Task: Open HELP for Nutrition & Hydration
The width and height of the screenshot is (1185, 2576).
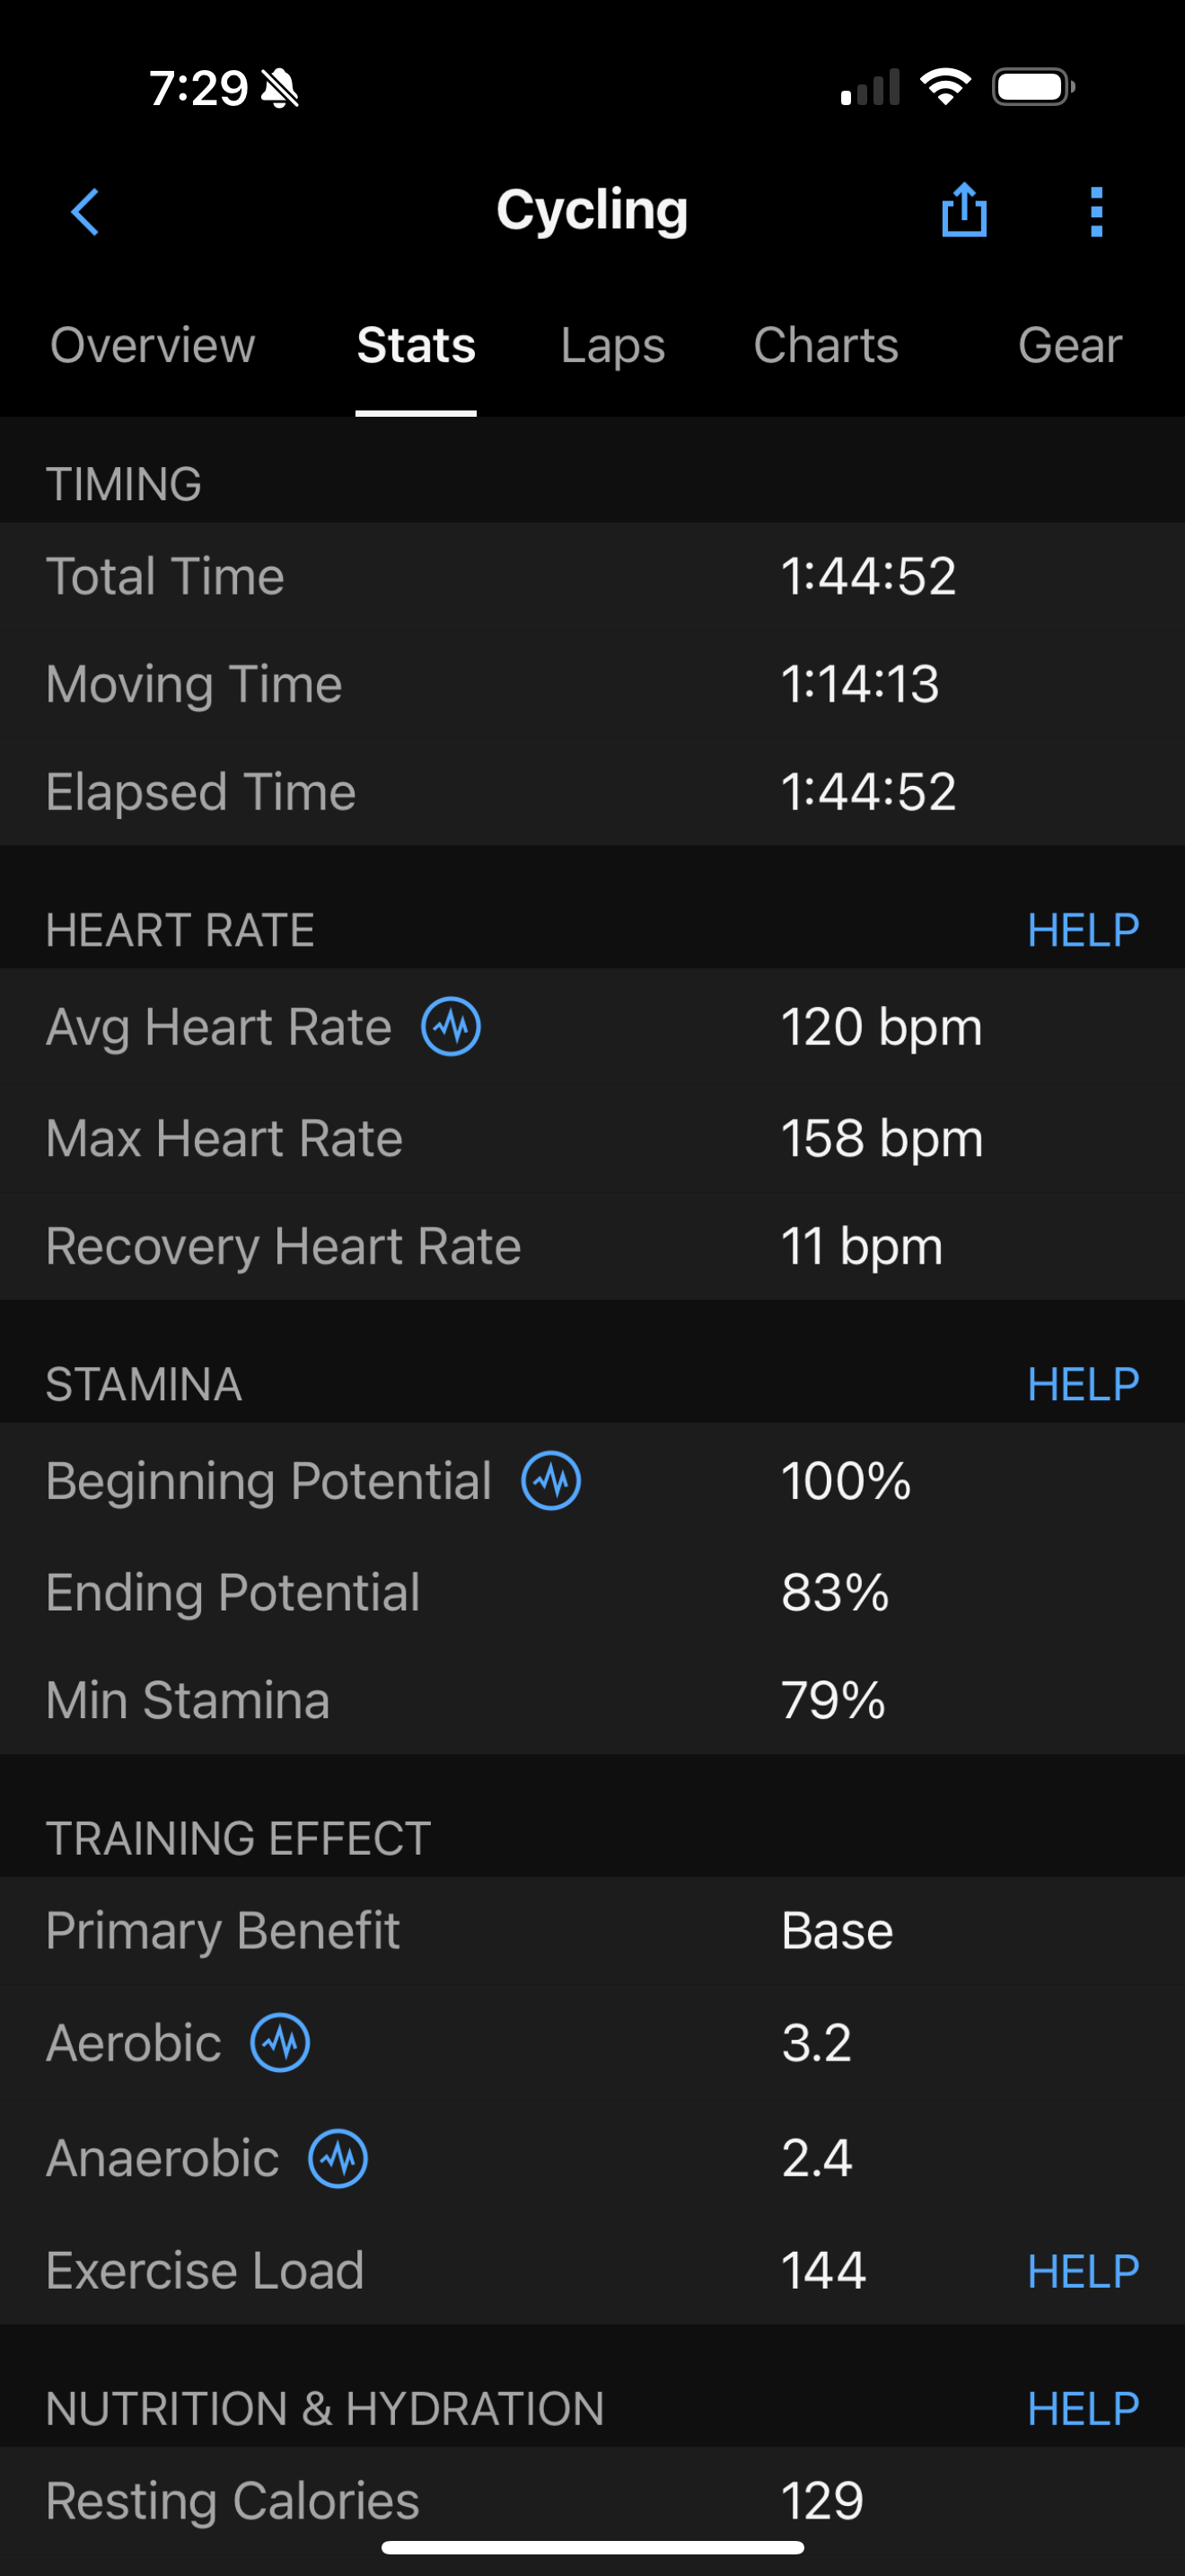Action: [1083, 2409]
